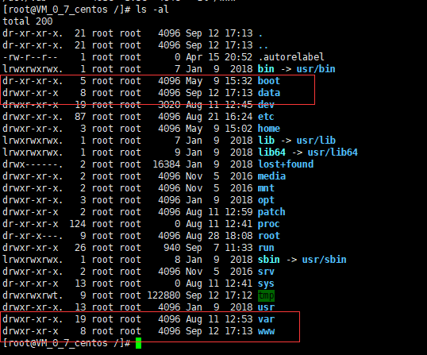The image size is (427, 355).
Task: Click the time '15:02' on home row
Action: point(239,129)
